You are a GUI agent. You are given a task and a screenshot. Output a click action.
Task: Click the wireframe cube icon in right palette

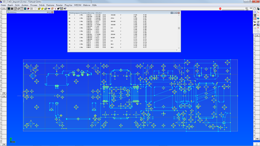click(x=258, y=22)
